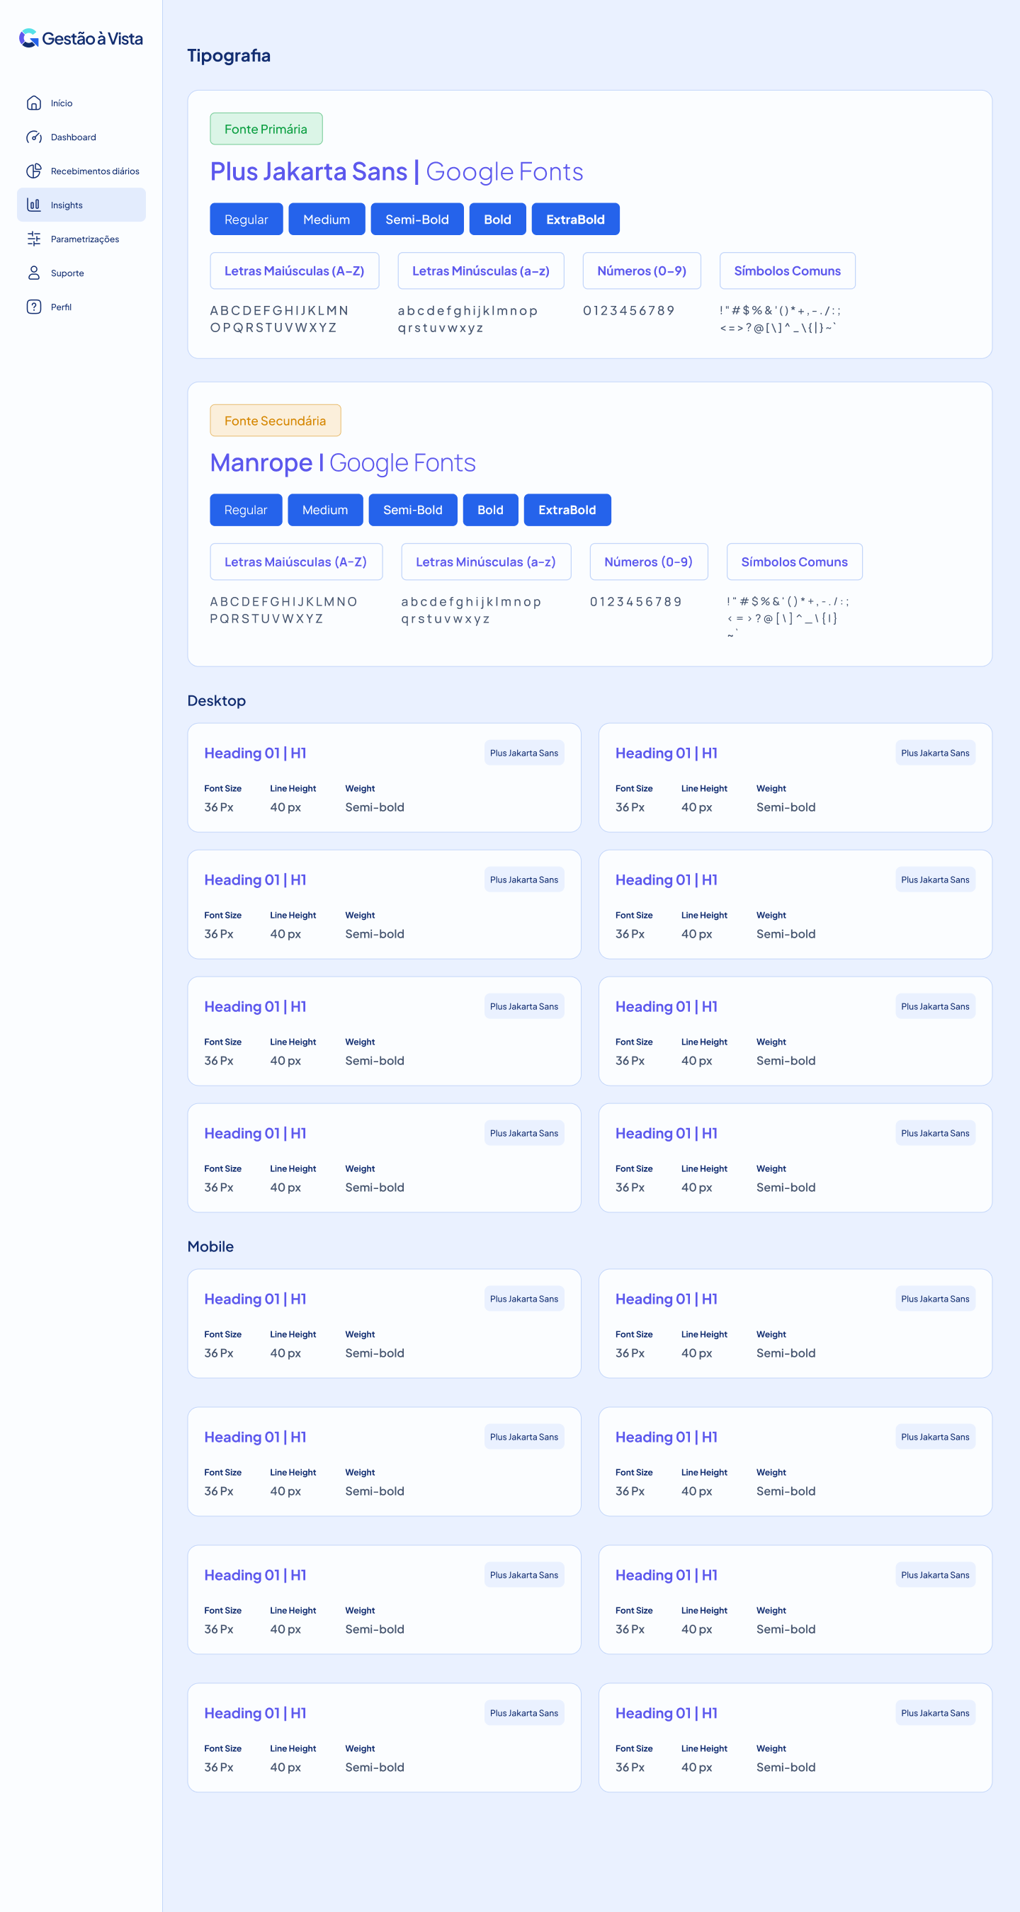Click the uppercase alphabet sample in Fonte Secundária
1020x1912 pixels.
(283, 610)
